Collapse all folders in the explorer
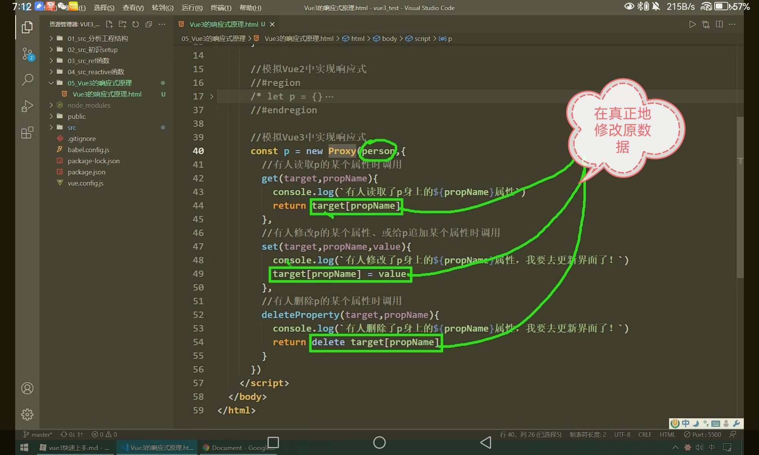 click(149, 24)
